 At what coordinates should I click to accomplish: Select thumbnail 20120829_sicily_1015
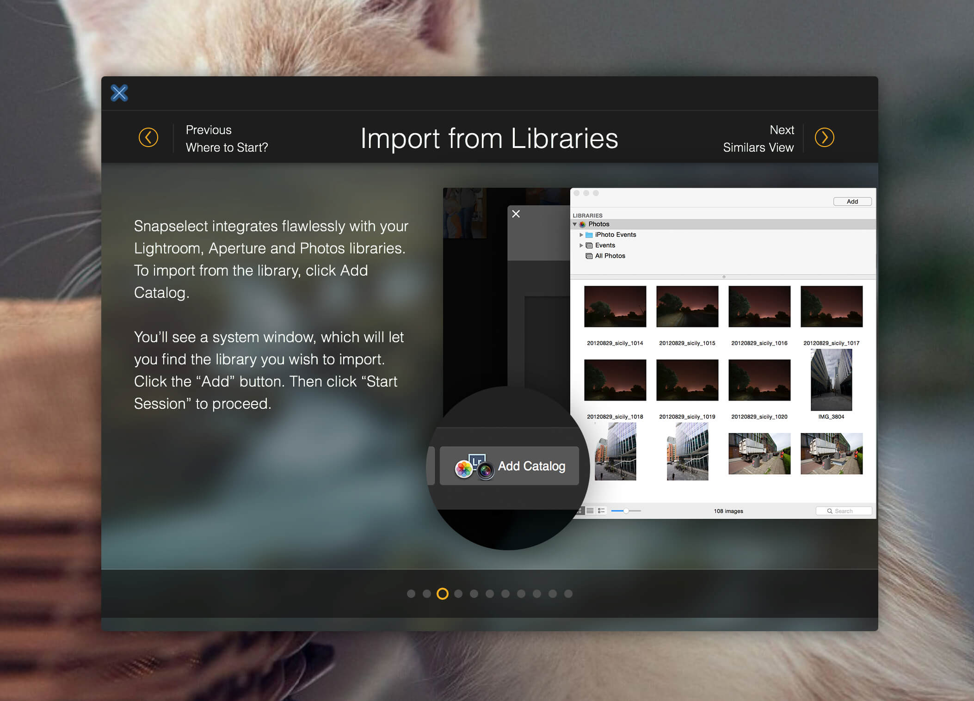[687, 307]
